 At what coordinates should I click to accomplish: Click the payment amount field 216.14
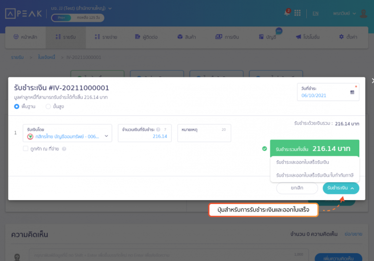[x=145, y=136]
